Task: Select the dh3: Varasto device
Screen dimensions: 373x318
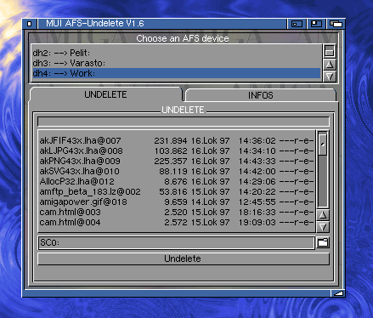Action: pos(177,63)
